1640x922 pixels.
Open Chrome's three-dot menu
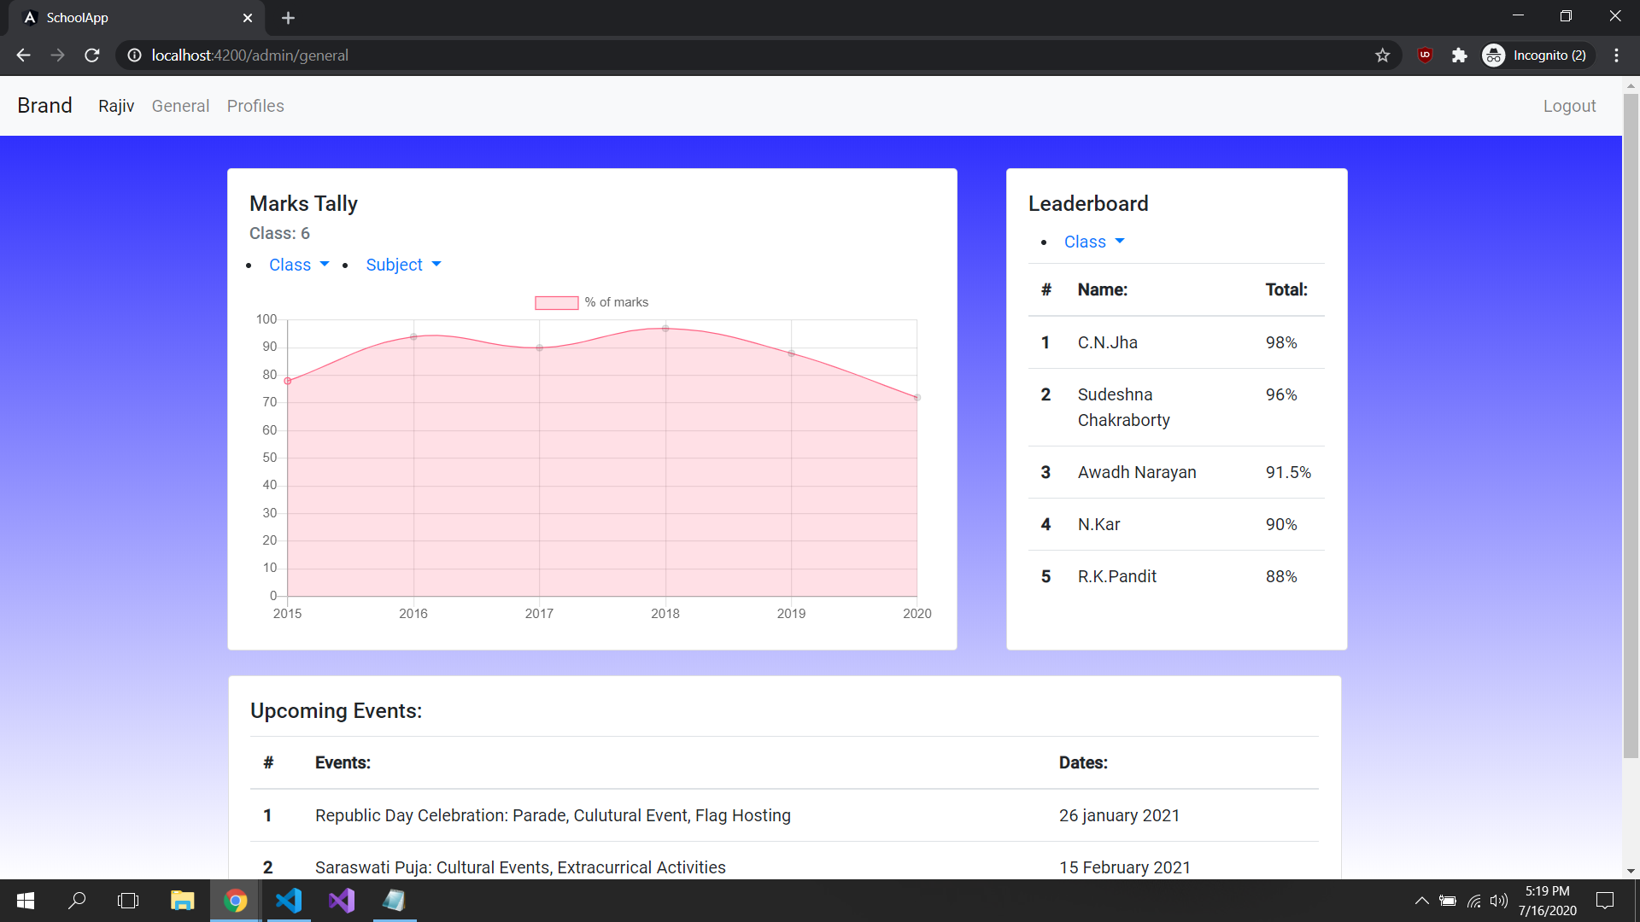[1616, 55]
